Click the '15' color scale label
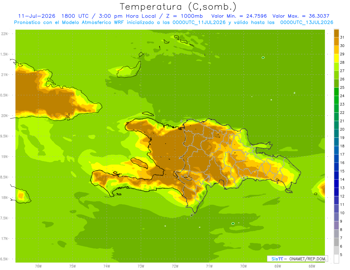Viewport: 350px width, 270px height. pos(342,171)
